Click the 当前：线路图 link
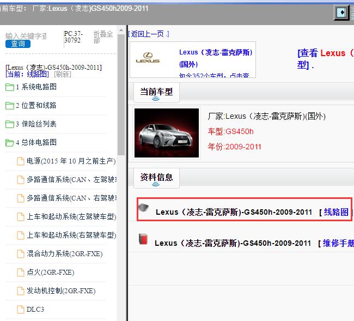Screen dimensions: 354x321 [x=27, y=74]
